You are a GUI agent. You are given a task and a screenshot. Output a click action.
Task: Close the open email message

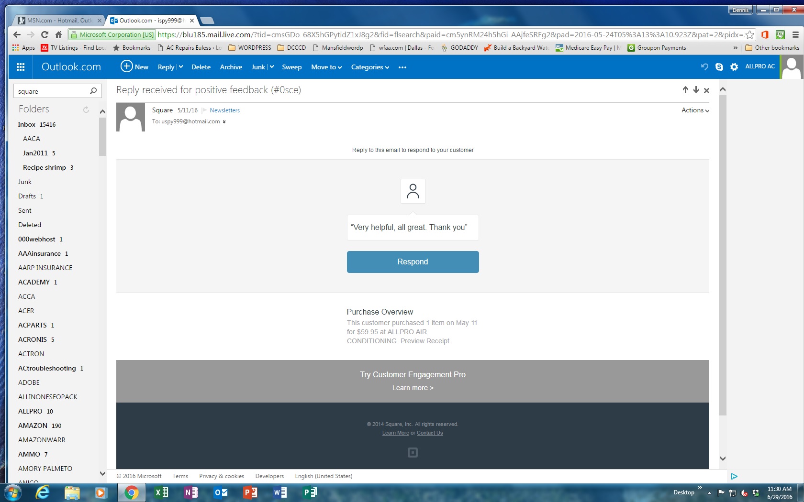[x=706, y=90]
